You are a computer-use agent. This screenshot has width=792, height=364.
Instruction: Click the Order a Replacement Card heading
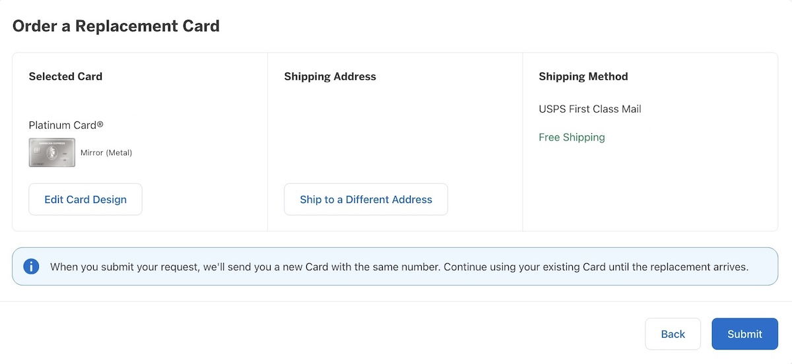(x=116, y=26)
